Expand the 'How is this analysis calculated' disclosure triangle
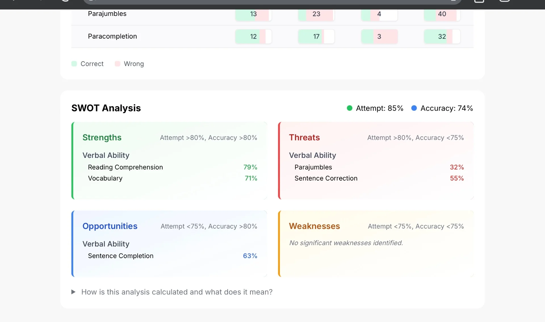This screenshot has width=545, height=322. (x=73, y=292)
